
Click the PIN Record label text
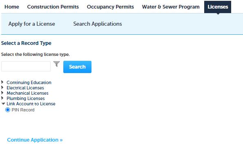[x=23, y=110]
